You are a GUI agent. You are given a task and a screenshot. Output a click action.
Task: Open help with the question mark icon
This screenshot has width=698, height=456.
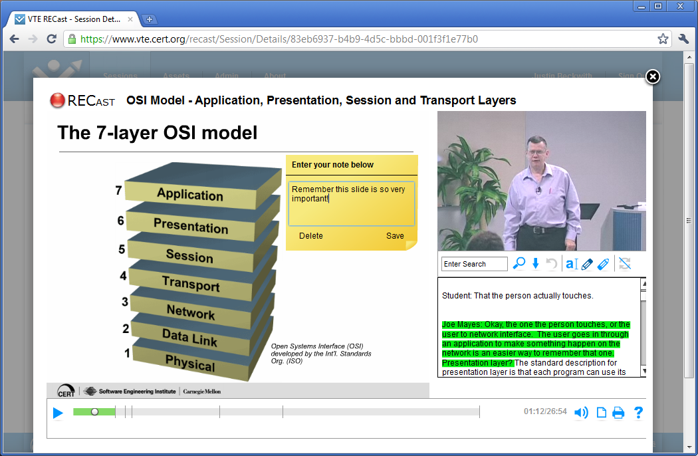(x=638, y=412)
